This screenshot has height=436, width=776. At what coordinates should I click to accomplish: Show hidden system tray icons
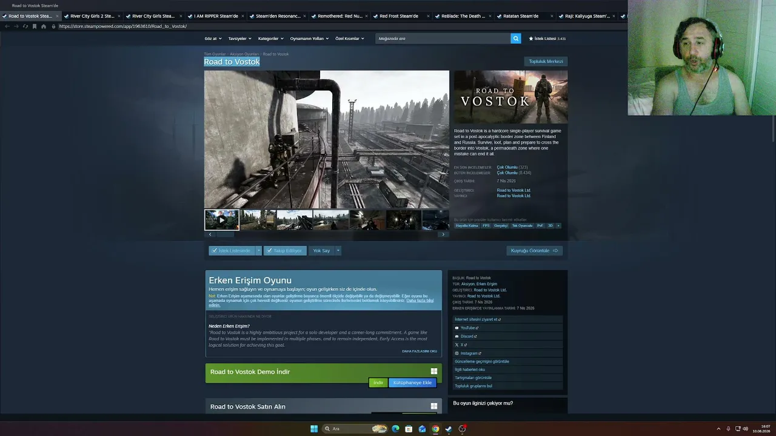tap(718, 429)
